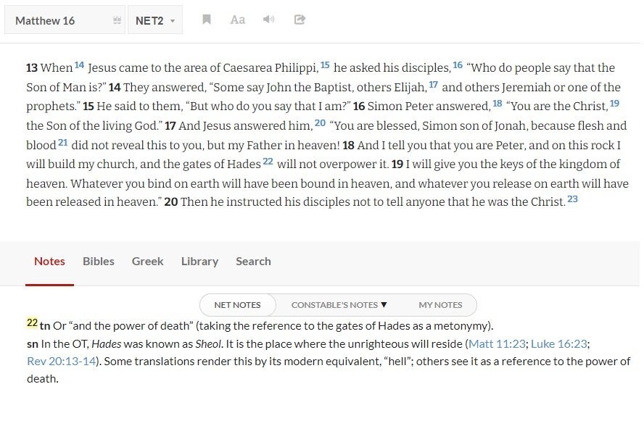Click footnote 22 after "gates of Hades"
This screenshot has height=434, width=644.
click(268, 162)
